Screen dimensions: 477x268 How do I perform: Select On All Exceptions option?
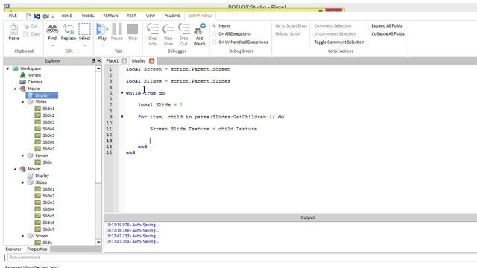[214, 34]
